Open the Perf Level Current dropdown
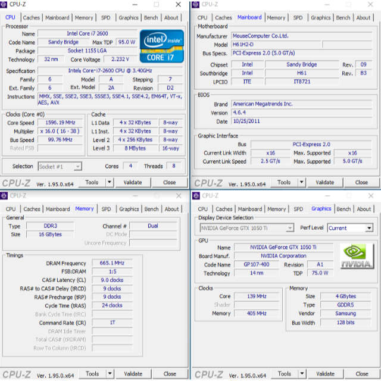Viewport: 381px width, 381px height. (x=350, y=228)
